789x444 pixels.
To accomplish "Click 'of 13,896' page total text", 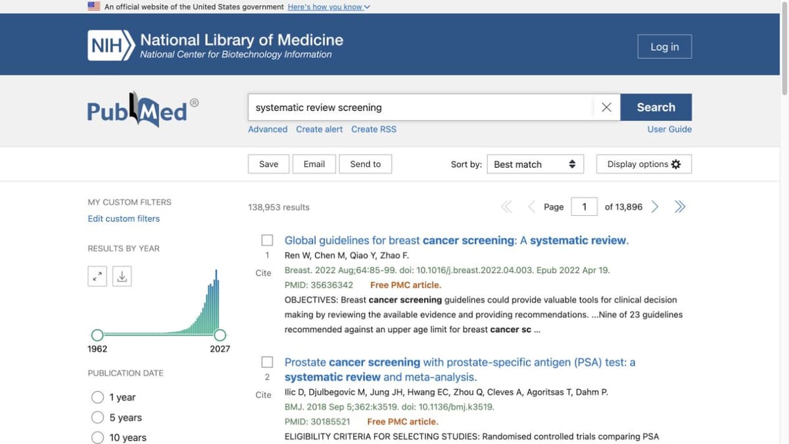I will pos(623,207).
